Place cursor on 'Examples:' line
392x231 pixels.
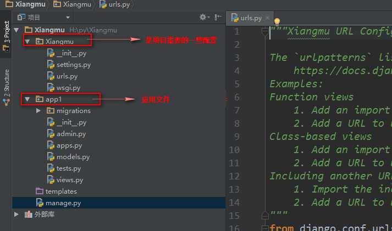296,83
